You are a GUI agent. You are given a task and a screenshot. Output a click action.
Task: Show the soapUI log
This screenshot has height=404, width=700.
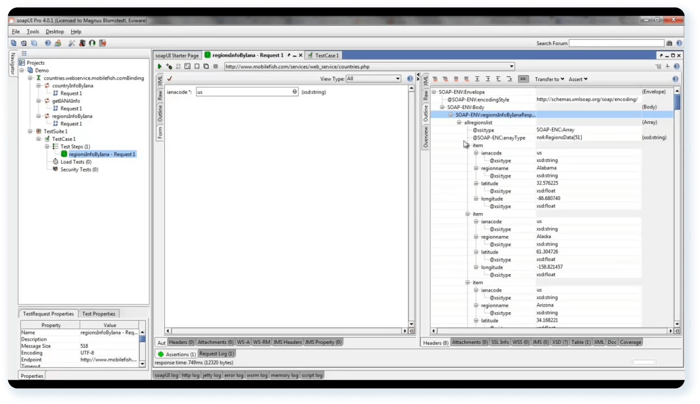point(166,375)
